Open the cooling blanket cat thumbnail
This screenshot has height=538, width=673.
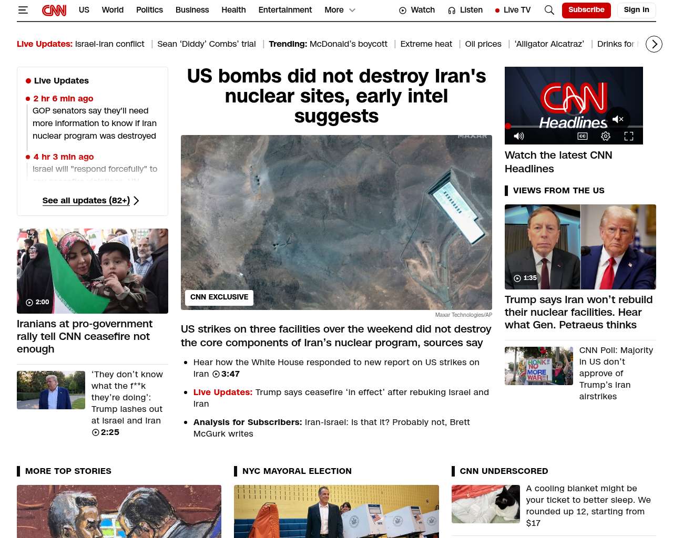pos(486,504)
